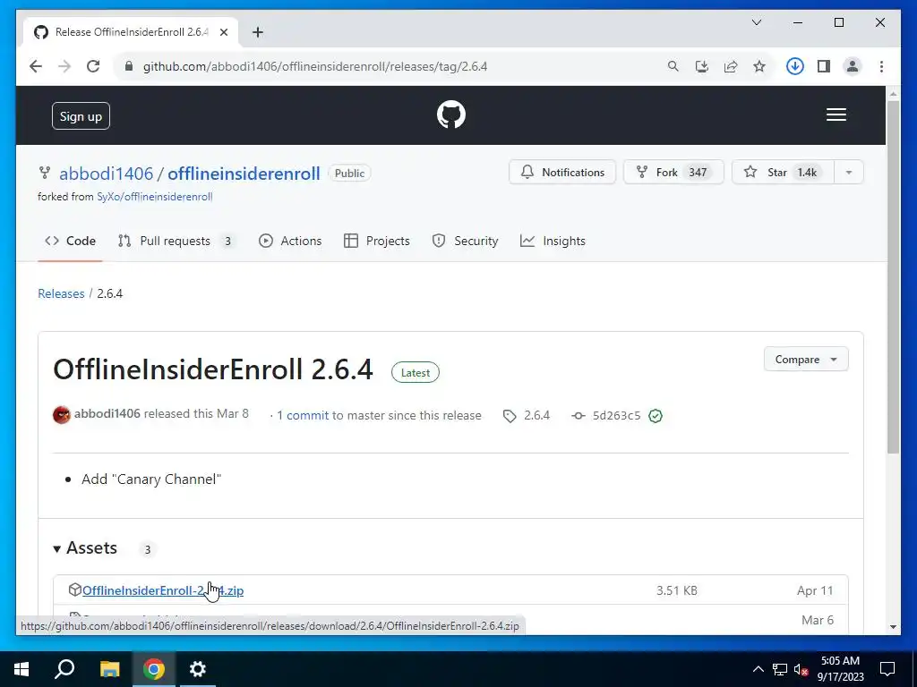Open File Explorer from taskbar

pos(109,668)
